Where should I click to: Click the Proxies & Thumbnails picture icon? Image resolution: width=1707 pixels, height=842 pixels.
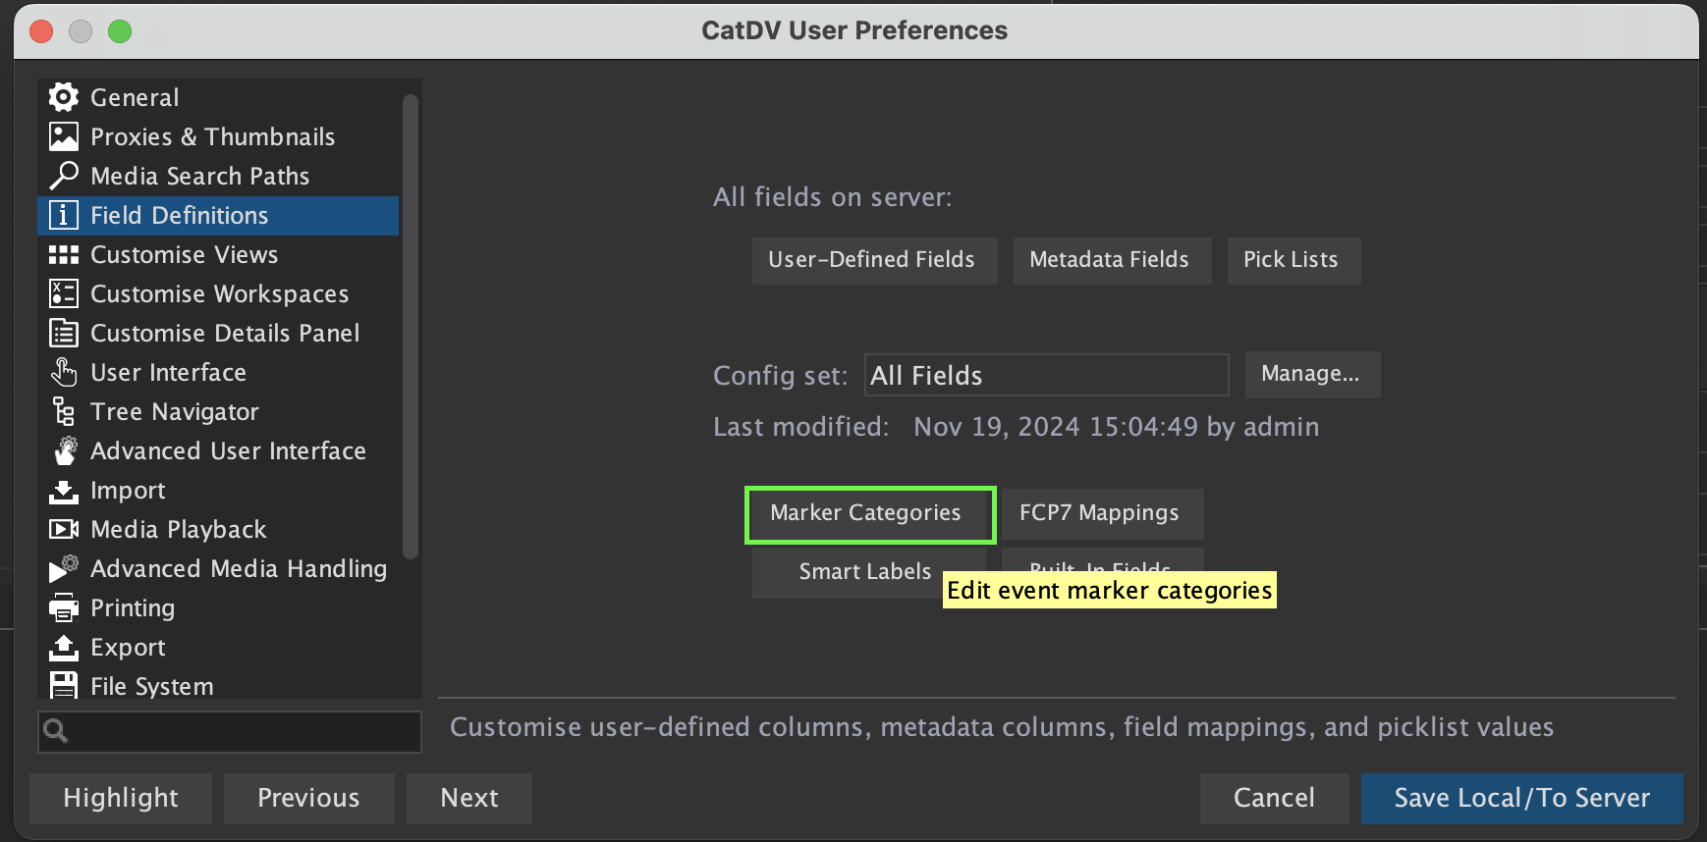[x=64, y=136]
